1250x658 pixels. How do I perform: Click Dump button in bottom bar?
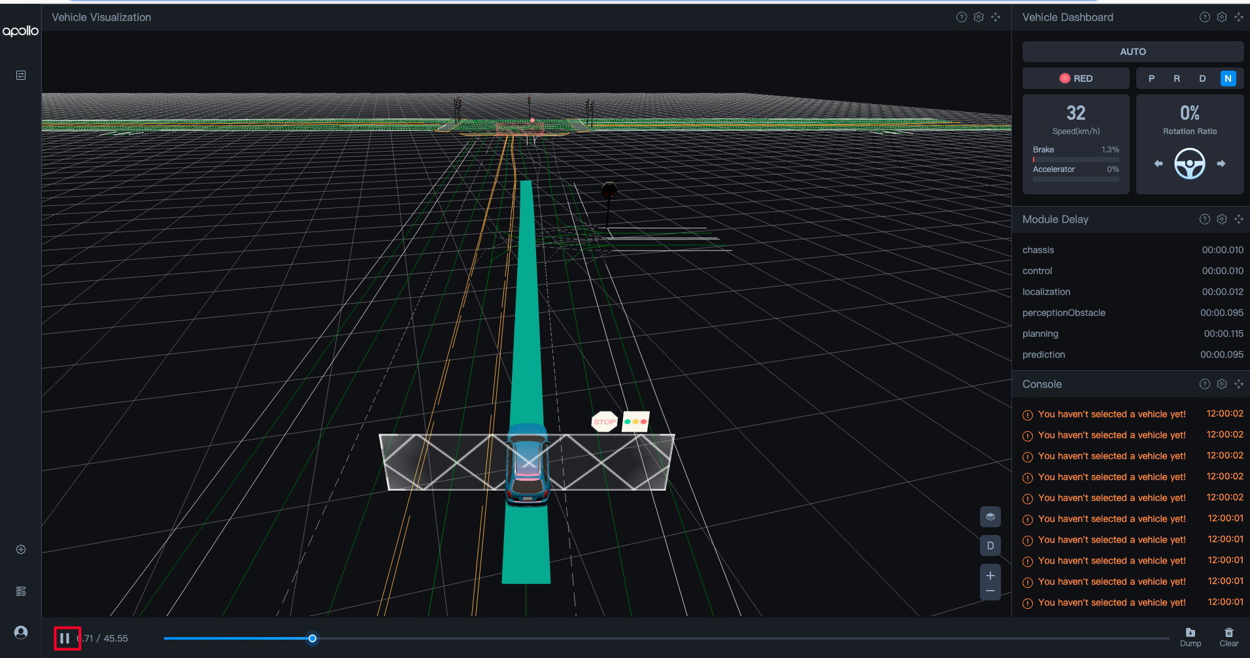(1190, 636)
